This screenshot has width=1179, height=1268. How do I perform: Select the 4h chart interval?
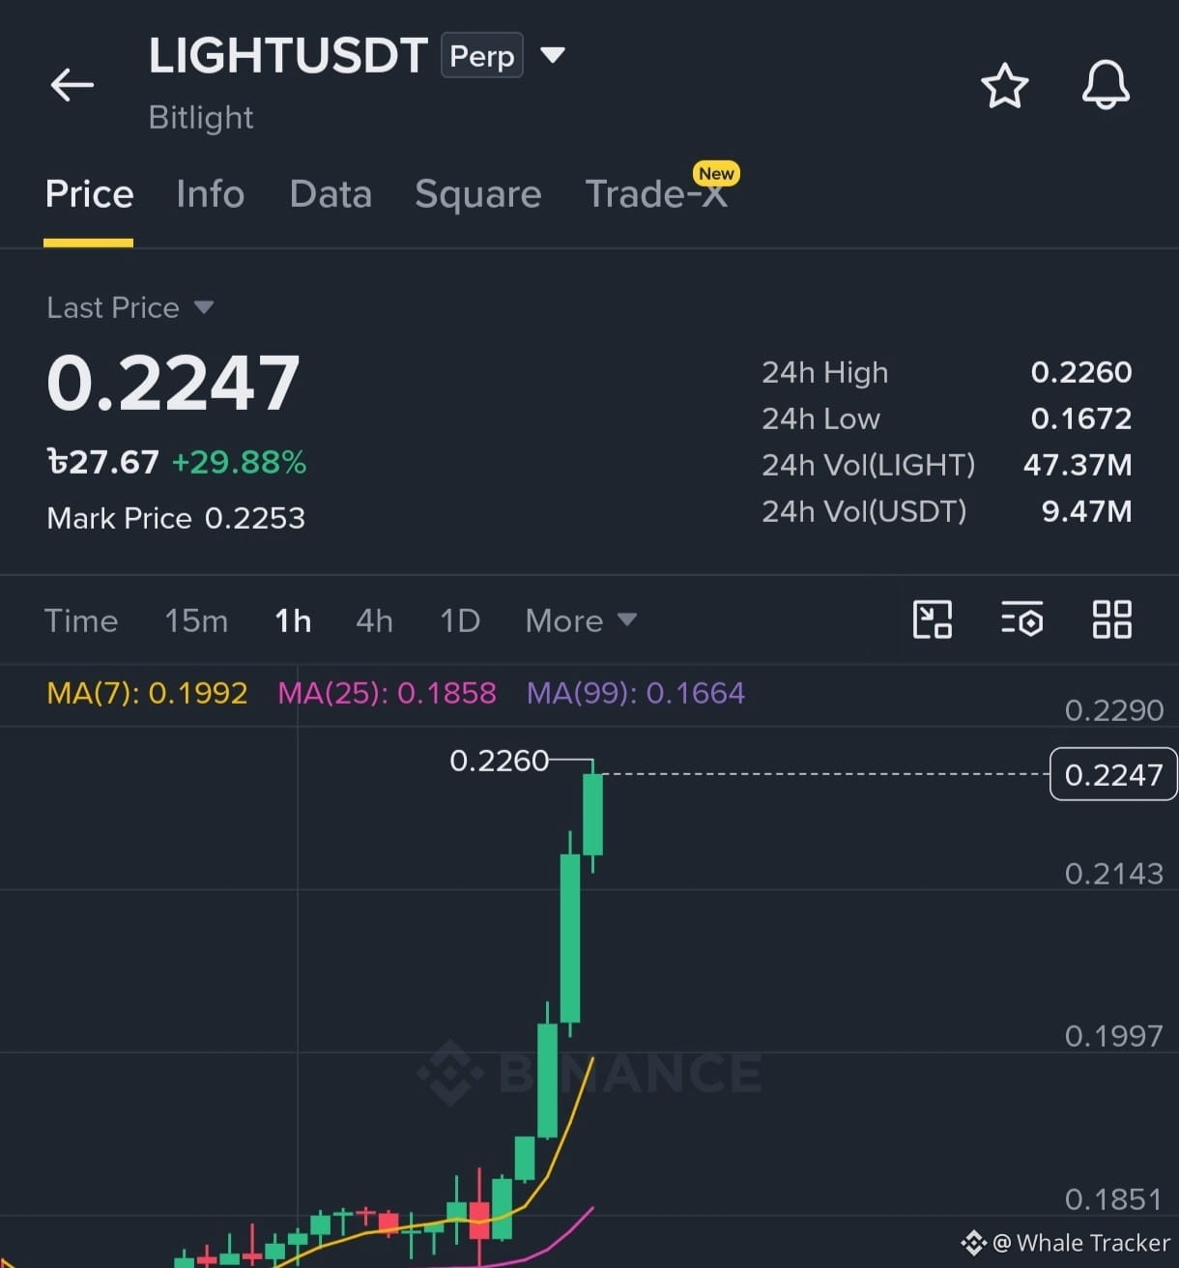coord(374,620)
